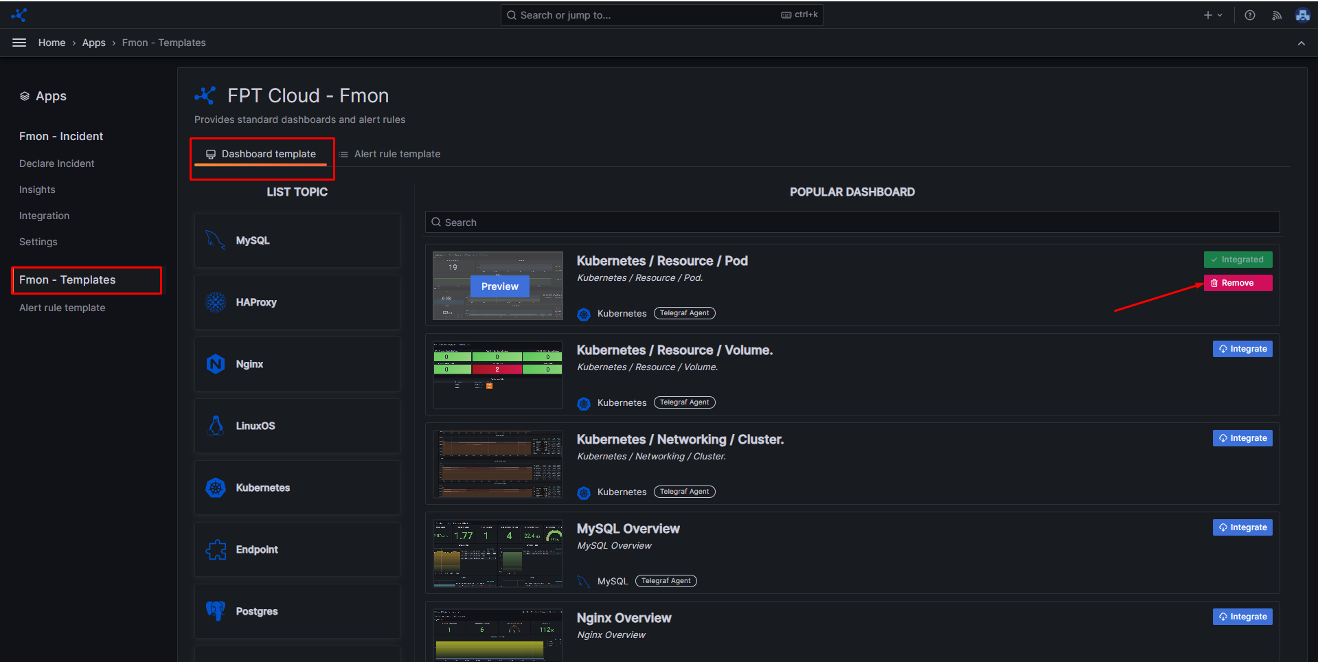The width and height of the screenshot is (1318, 662).
Task: Click the Grafana home logo icon
Action: [x=19, y=14]
